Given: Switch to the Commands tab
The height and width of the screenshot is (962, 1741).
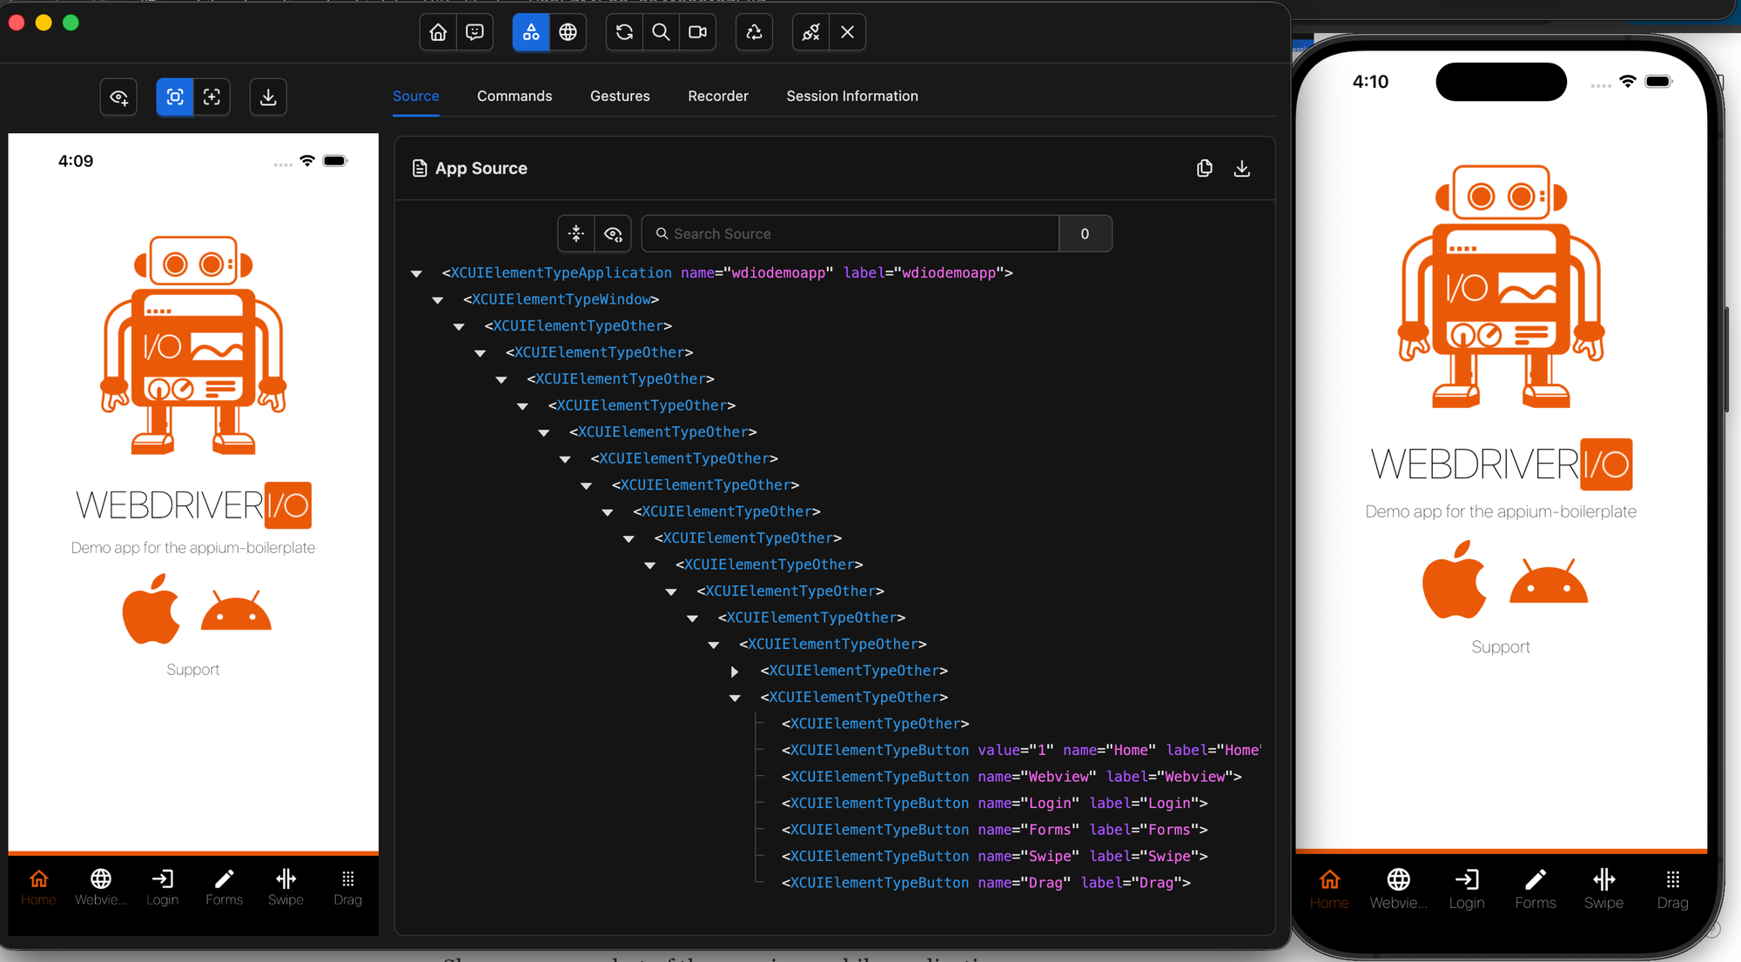Looking at the screenshot, I should [514, 96].
